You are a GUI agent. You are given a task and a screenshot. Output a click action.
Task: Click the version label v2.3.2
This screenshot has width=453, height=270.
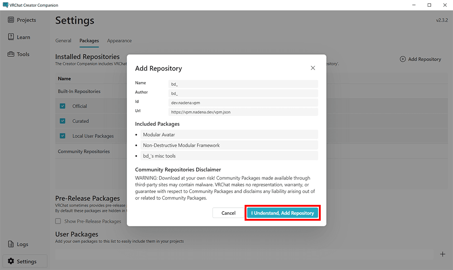(x=442, y=20)
